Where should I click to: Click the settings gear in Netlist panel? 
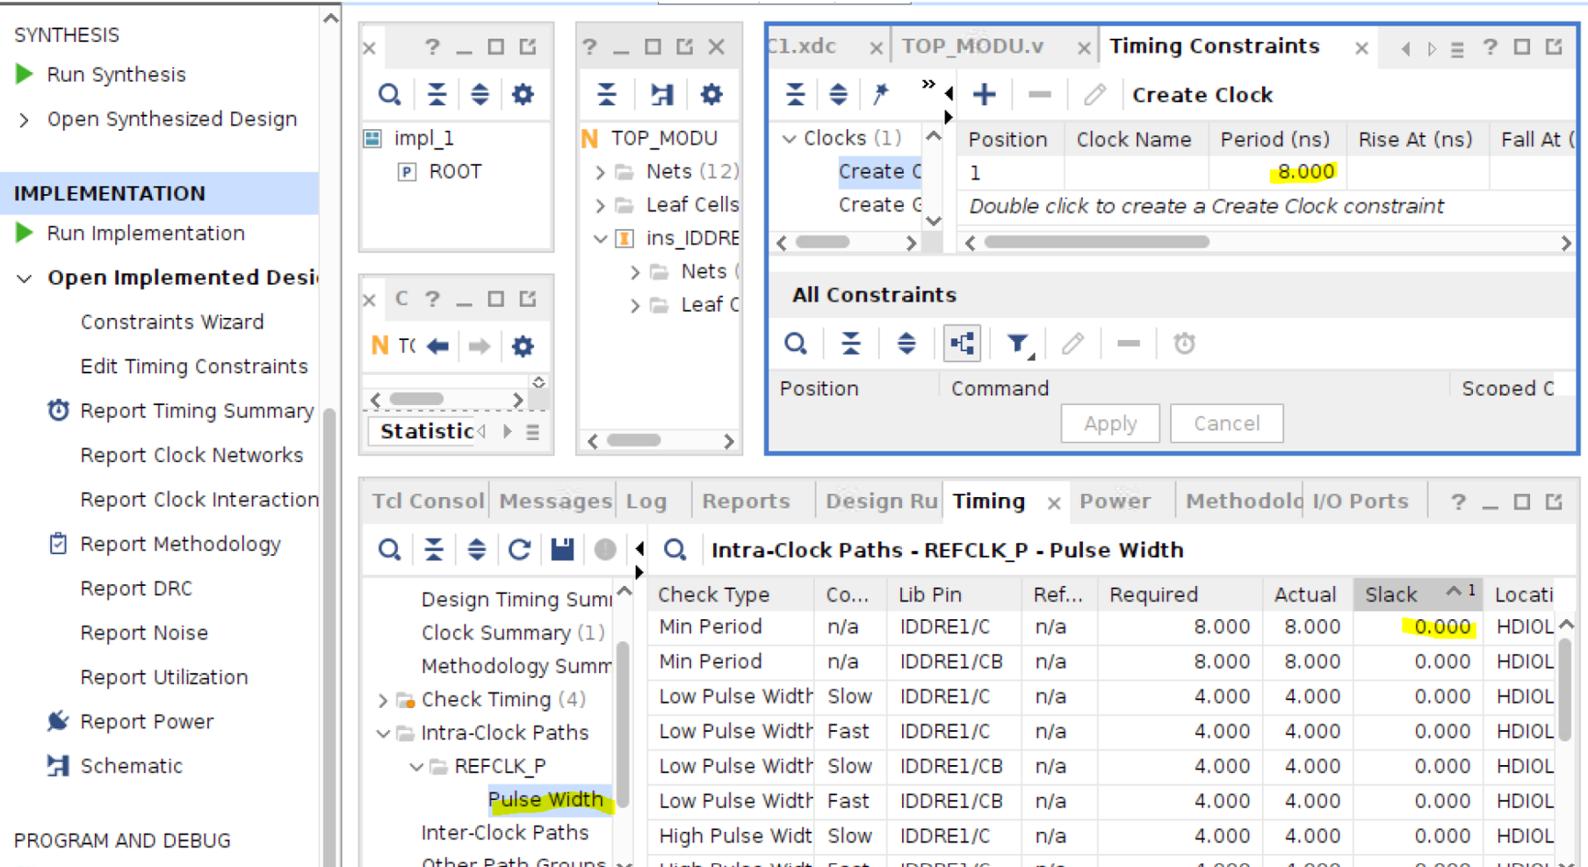pyautogui.click(x=711, y=94)
